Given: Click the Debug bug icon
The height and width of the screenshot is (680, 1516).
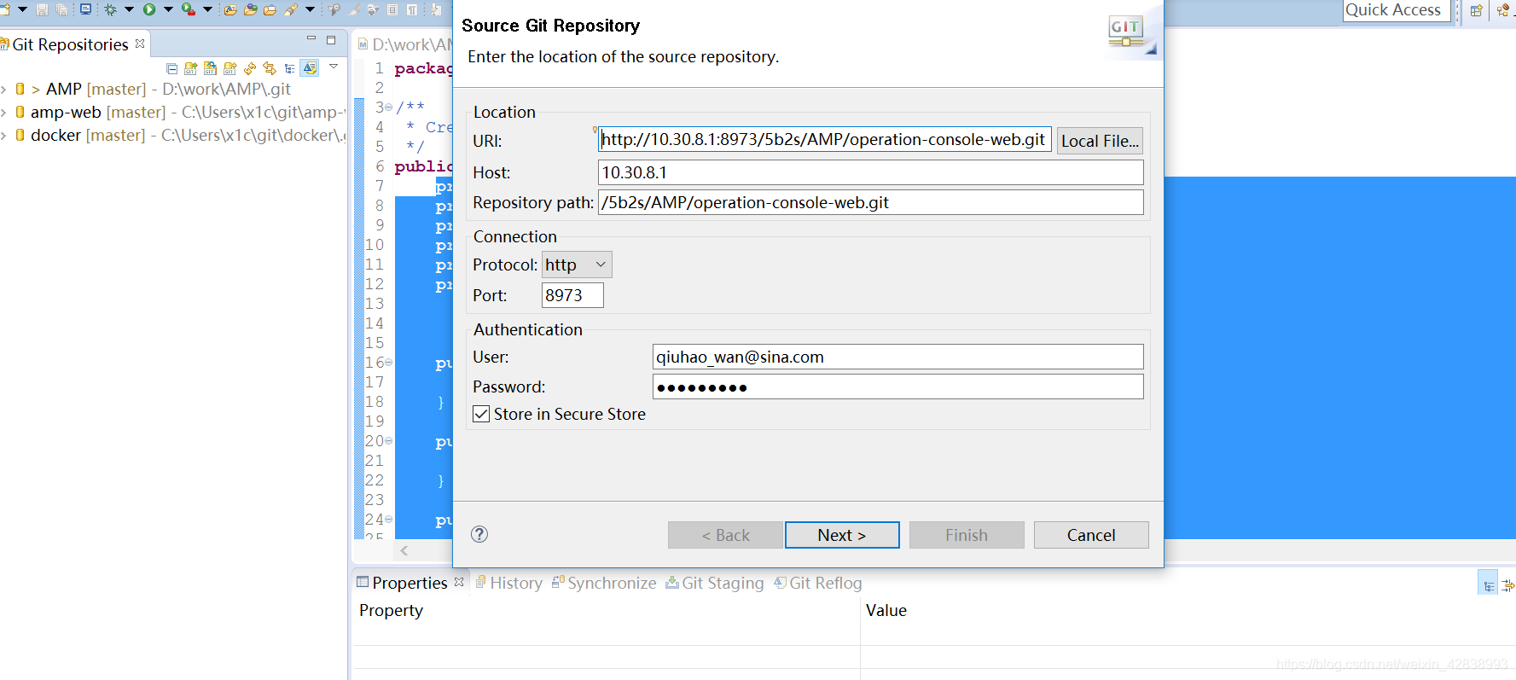Looking at the screenshot, I should [110, 10].
